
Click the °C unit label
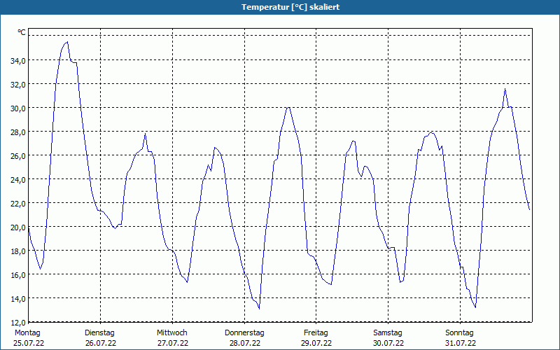[x=22, y=32]
